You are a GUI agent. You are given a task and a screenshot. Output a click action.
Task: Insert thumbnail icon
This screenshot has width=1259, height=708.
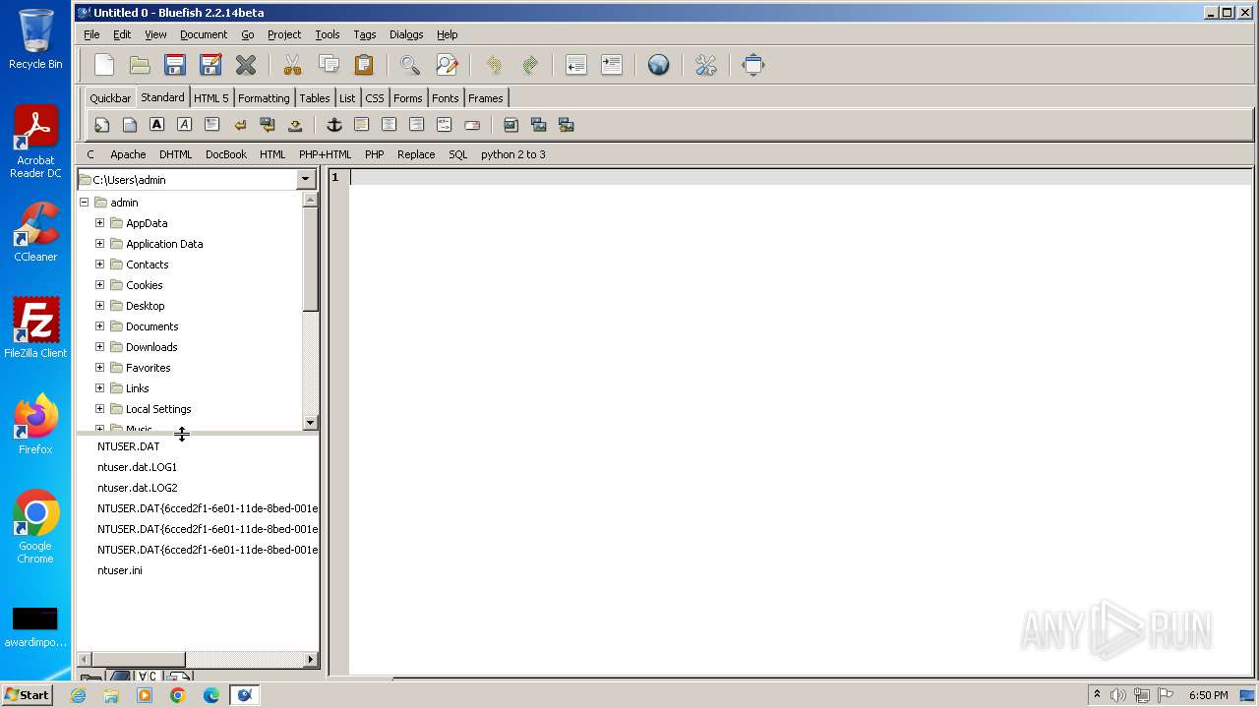coord(538,125)
